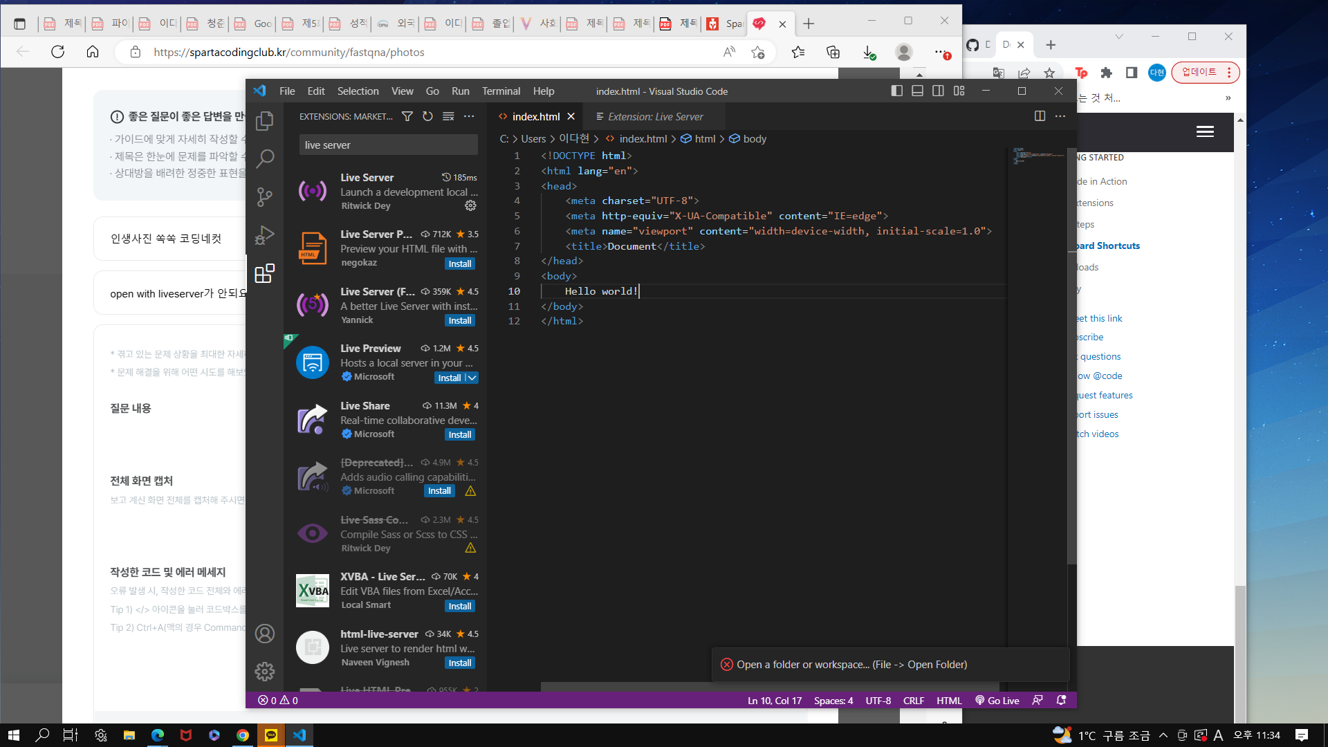Open errors and warnings problems indicator

(x=278, y=700)
